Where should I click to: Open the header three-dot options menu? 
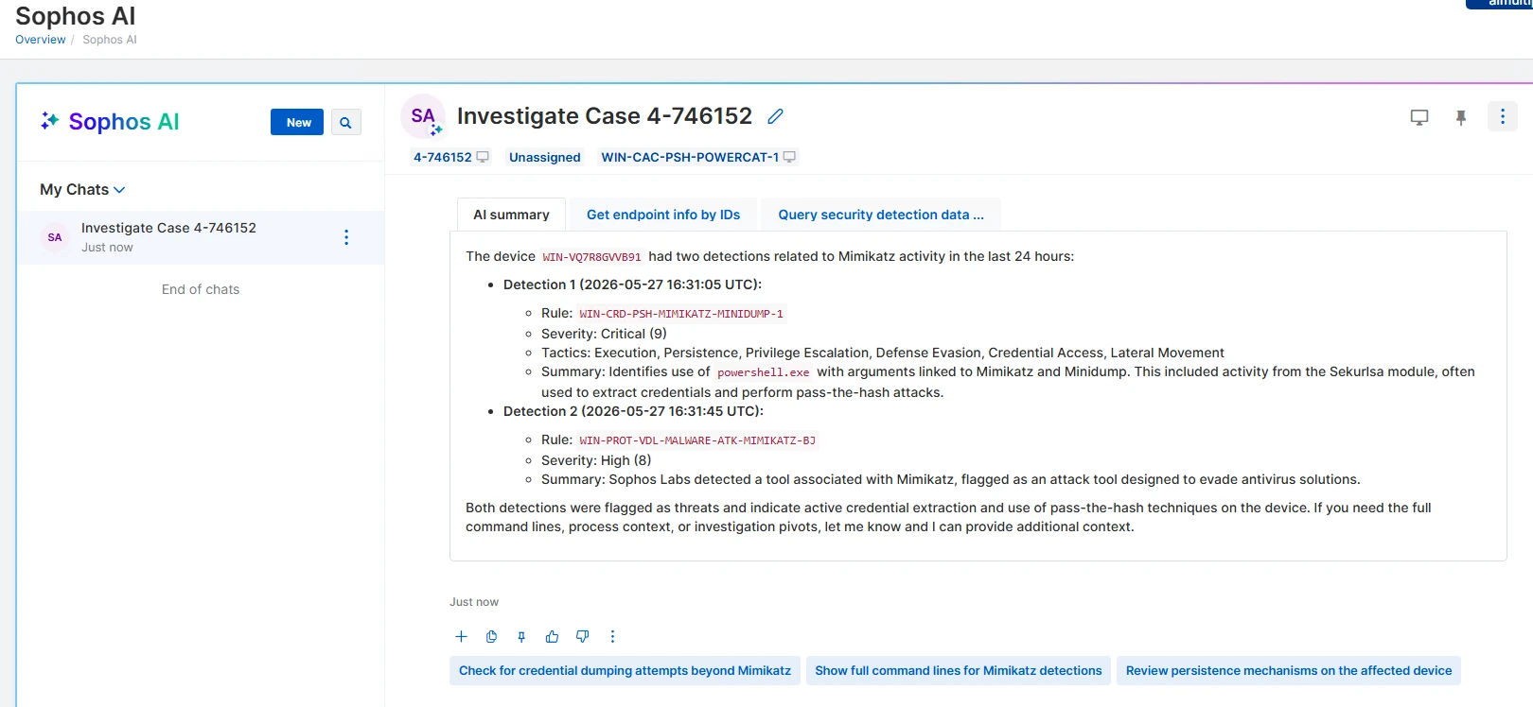tap(1502, 116)
